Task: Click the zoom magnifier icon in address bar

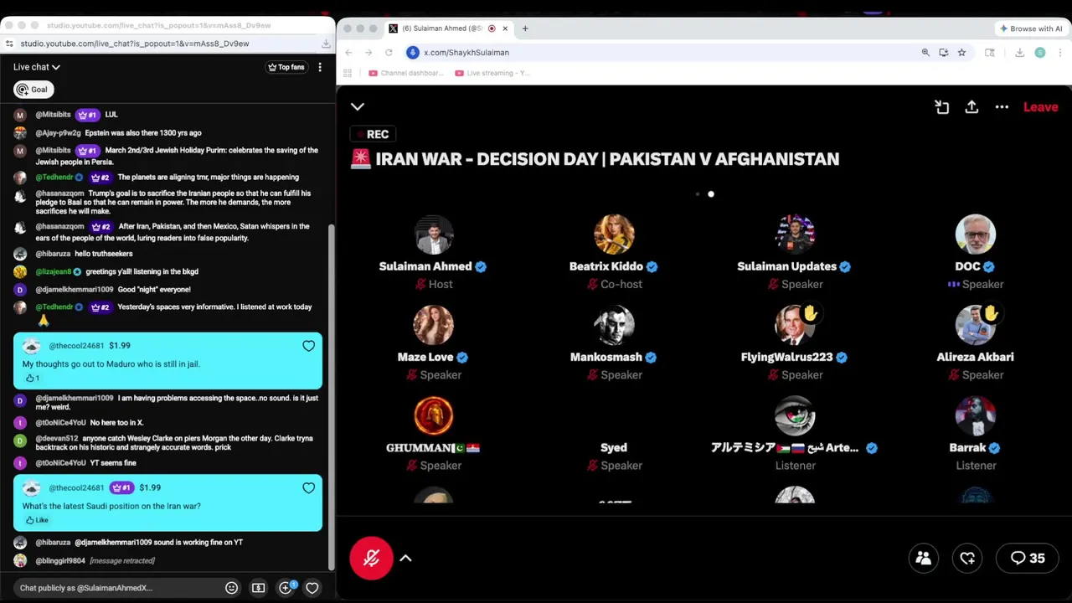Action: pos(925,53)
